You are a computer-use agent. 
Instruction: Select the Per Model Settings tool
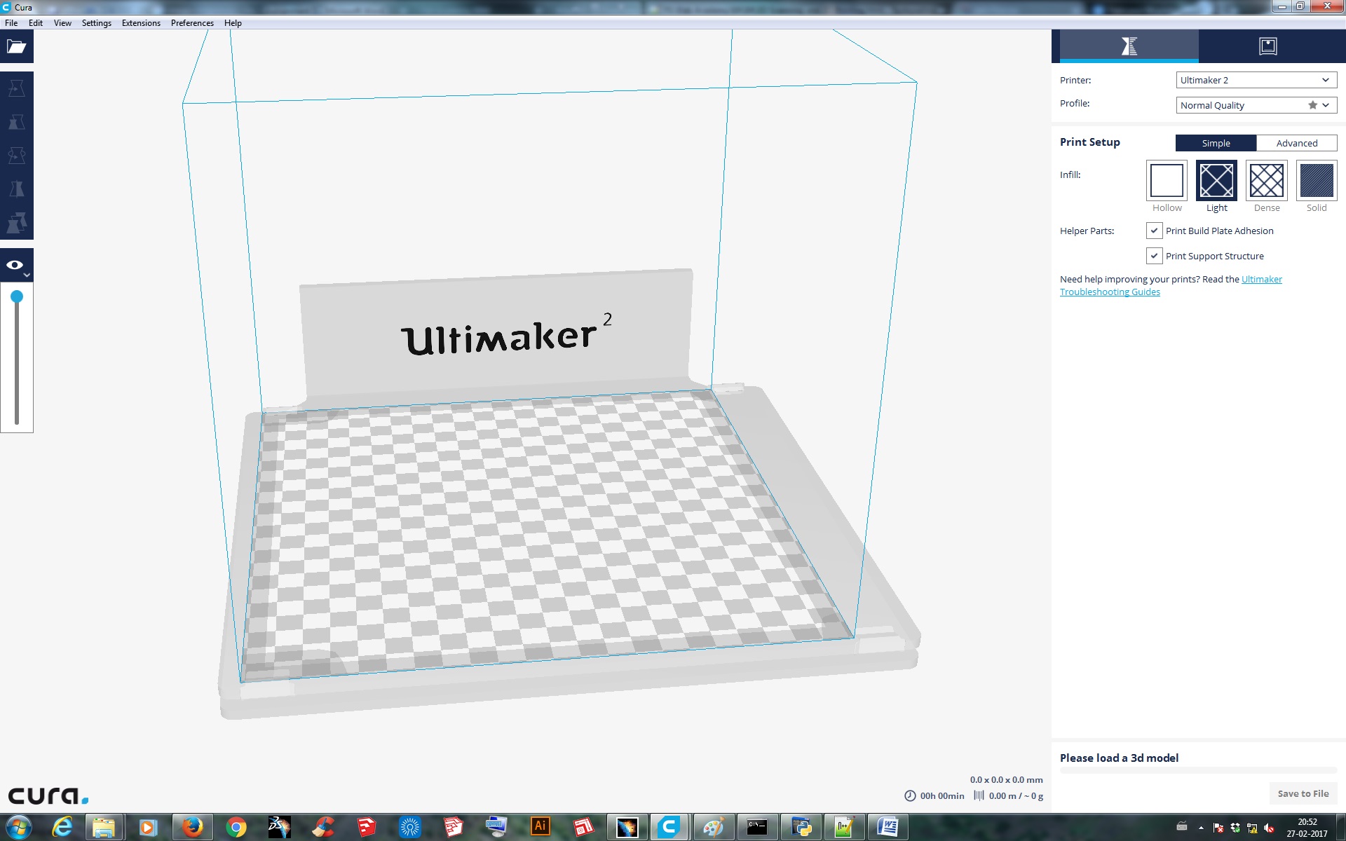(x=17, y=224)
